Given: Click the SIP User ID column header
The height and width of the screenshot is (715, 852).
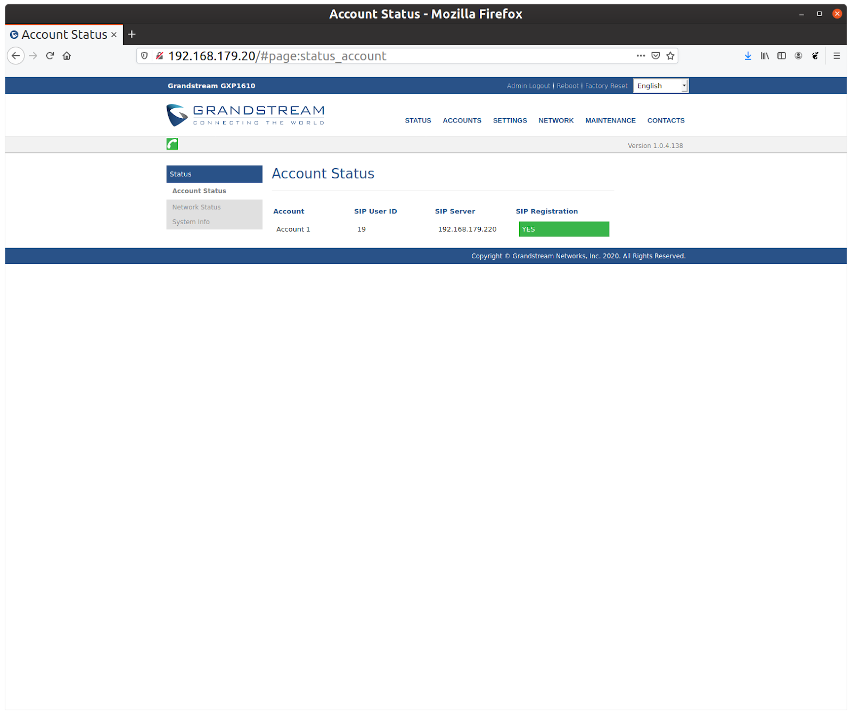Looking at the screenshot, I should (375, 211).
